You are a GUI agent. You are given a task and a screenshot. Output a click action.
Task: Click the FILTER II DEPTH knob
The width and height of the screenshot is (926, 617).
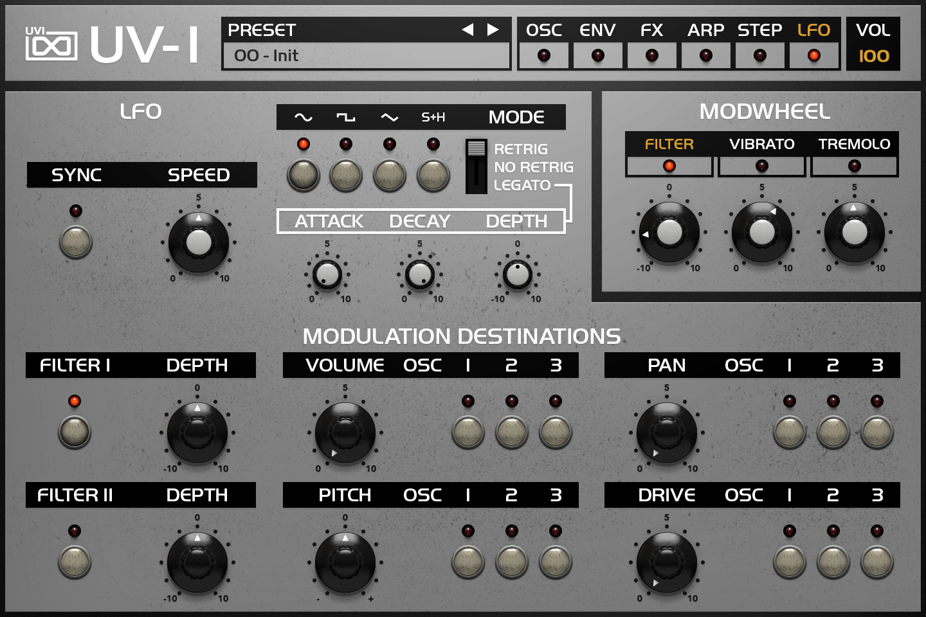[197, 563]
